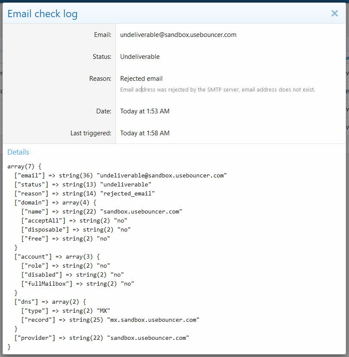Click the Email check log title
The height and width of the screenshot is (357, 349).
click(x=42, y=14)
